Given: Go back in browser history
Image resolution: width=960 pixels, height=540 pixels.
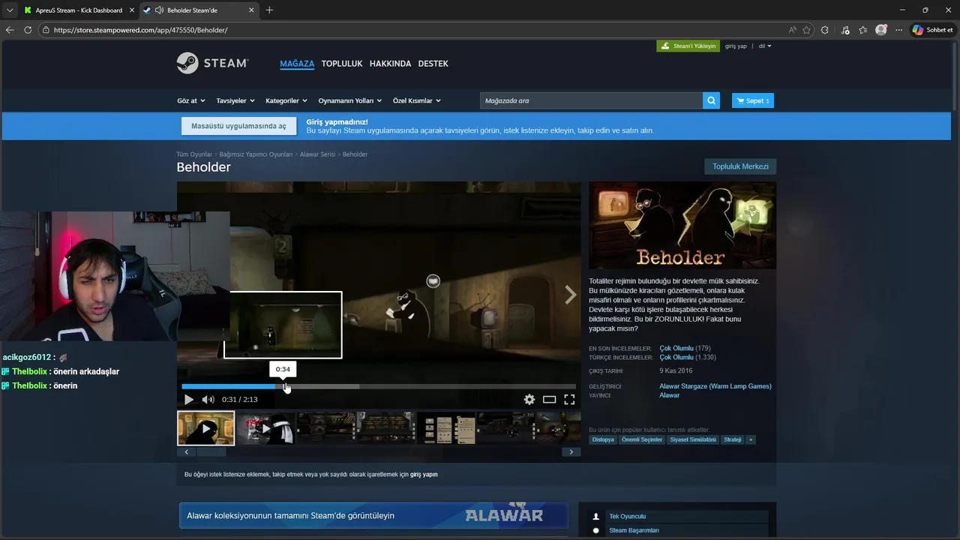Looking at the screenshot, I should [x=10, y=30].
